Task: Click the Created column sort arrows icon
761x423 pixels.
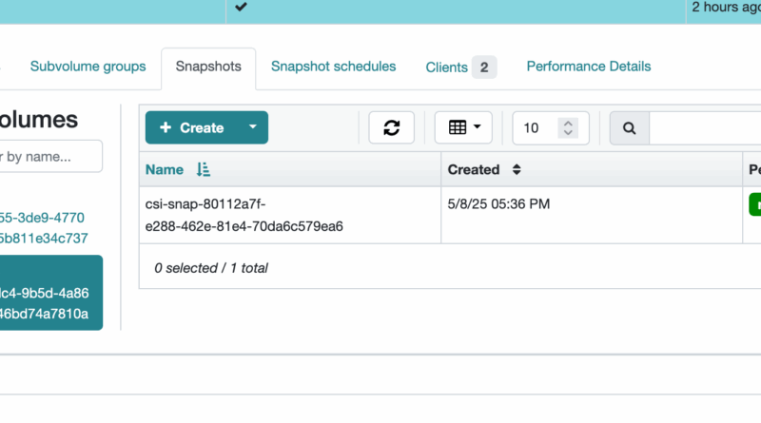Action: point(517,169)
